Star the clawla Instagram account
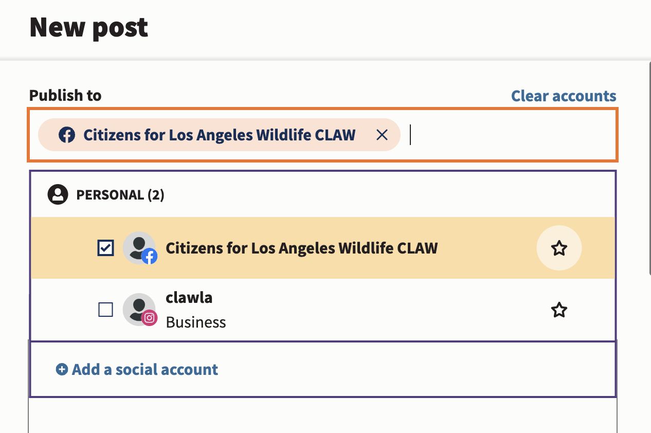Image resolution: width=651 pixels, height=433 pixels. (559, 310)
